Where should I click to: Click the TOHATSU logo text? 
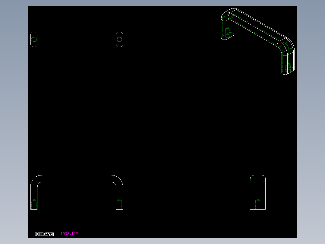[x=44, y=234]
